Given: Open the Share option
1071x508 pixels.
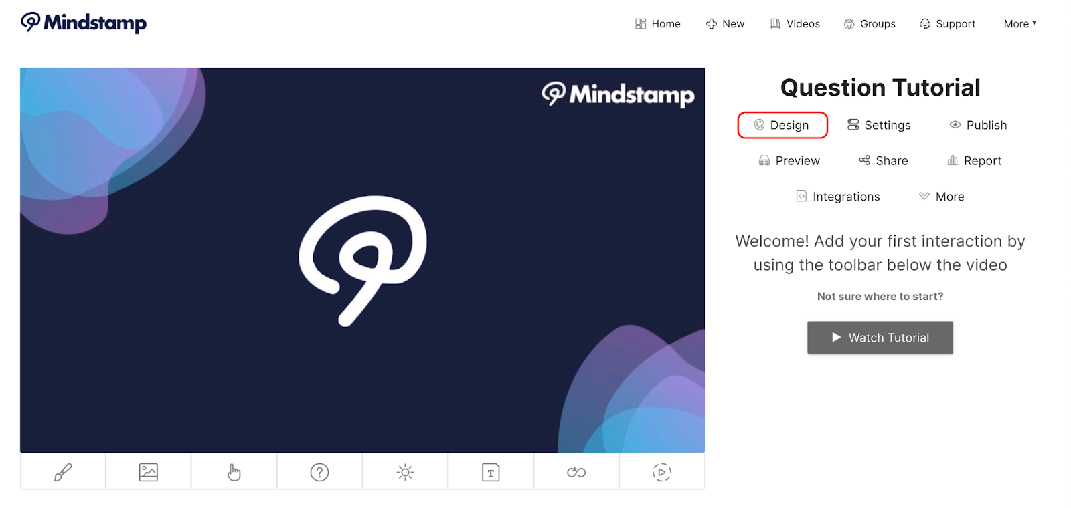Looking at the screenshot, I should [x=884, y=160].
